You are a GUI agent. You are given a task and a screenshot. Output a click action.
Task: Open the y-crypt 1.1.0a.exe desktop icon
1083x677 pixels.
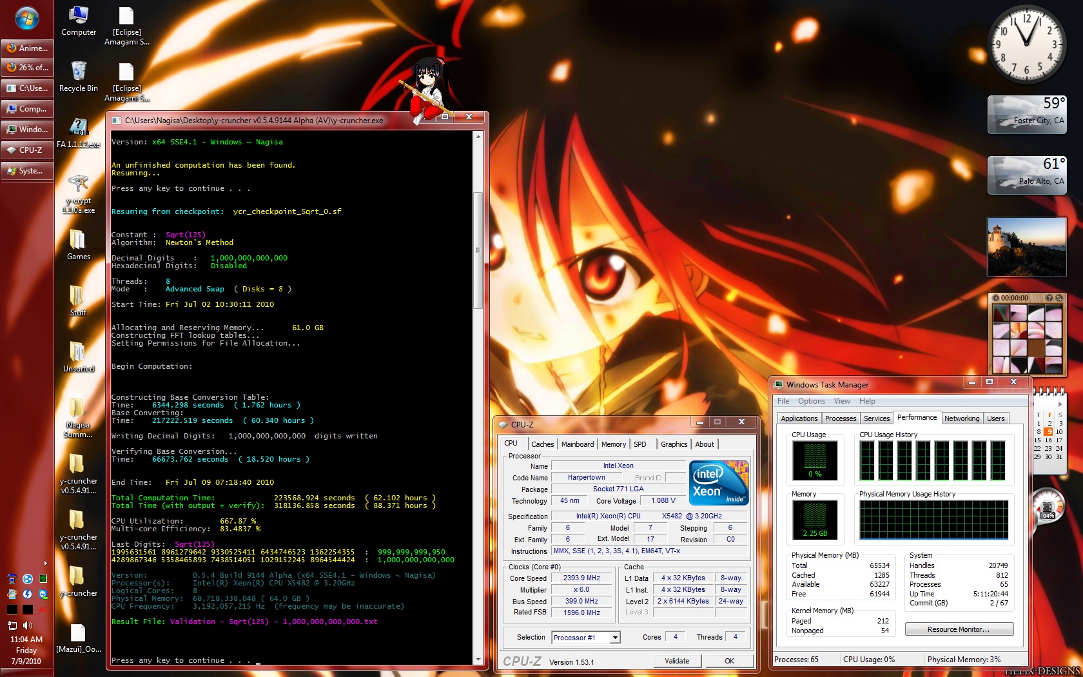[x=78, y=193]
